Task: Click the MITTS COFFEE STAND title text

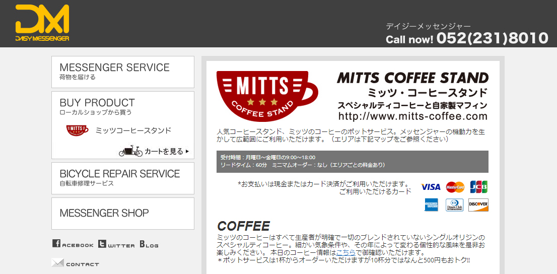Action: (x=413, y=78)
